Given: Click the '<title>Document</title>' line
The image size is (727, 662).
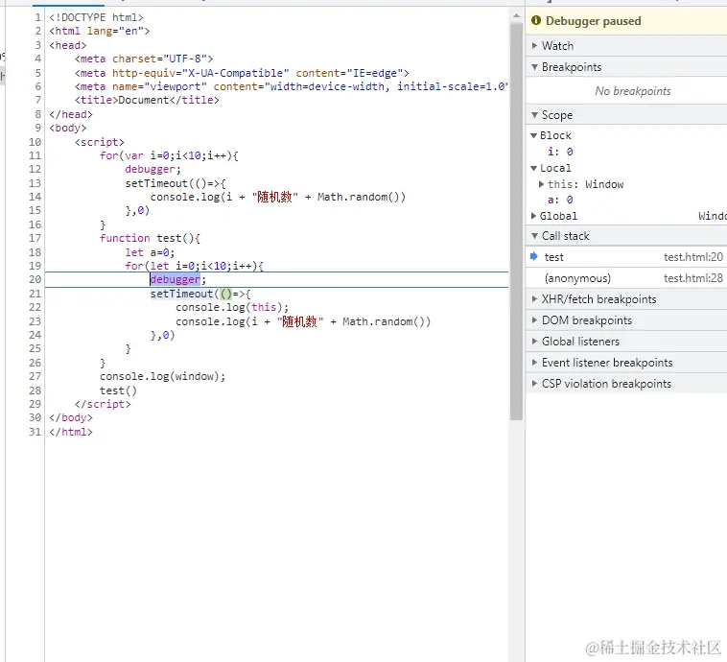Looking at the screenshot, I should click(x=147, y=100).
